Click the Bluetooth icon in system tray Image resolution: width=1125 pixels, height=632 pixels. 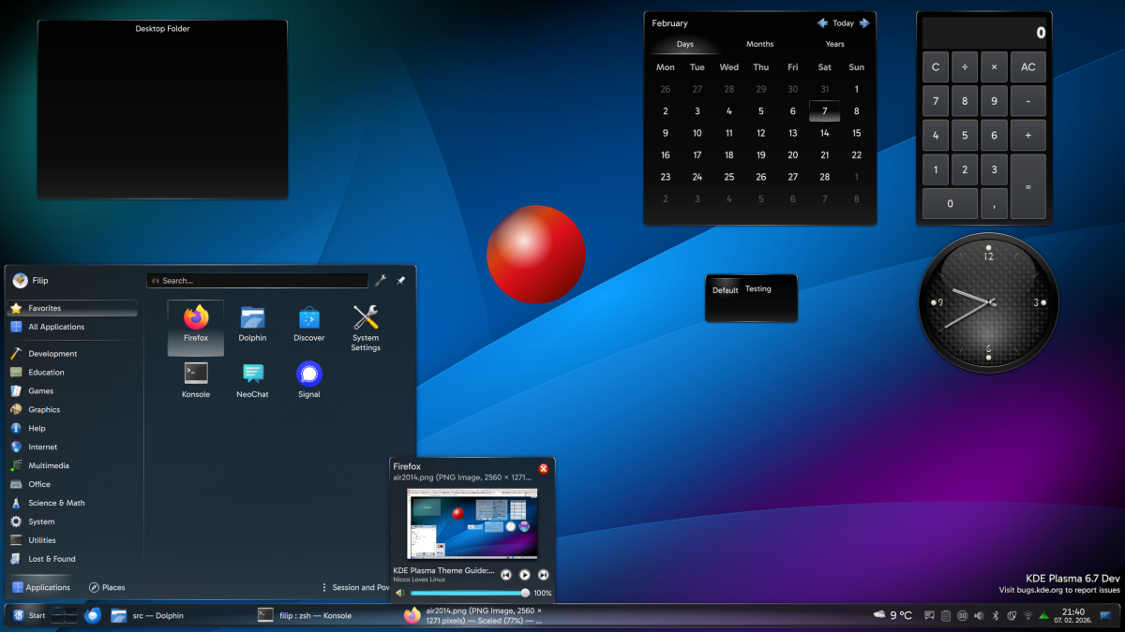pyautogui.click(x=996, y=615)
